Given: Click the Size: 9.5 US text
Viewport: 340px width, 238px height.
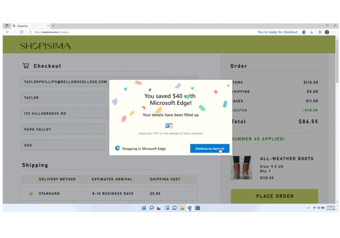Looking at the screenshot, I should pos(272,167).
